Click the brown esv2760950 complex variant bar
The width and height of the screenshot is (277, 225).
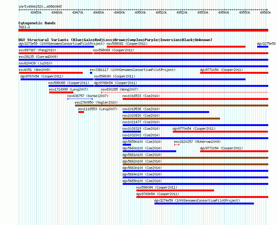tap(172, 105)
